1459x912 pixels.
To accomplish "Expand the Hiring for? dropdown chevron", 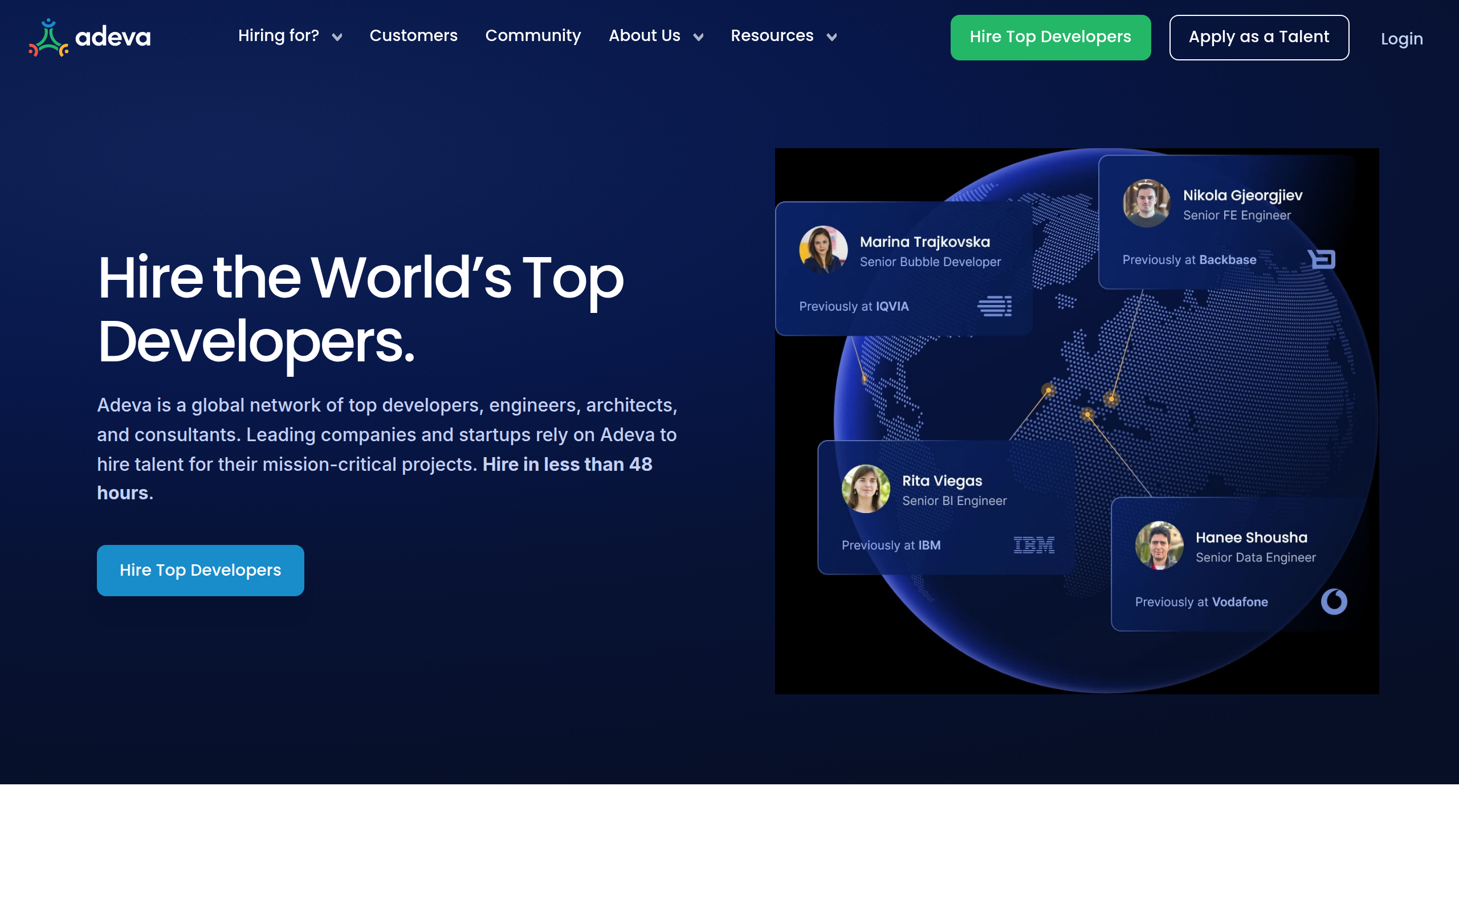I will tap(337, 38).
